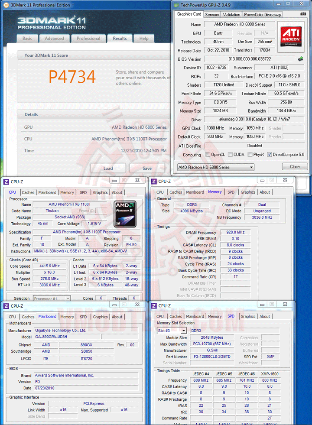Click the P4734 score text

[72, 77]
